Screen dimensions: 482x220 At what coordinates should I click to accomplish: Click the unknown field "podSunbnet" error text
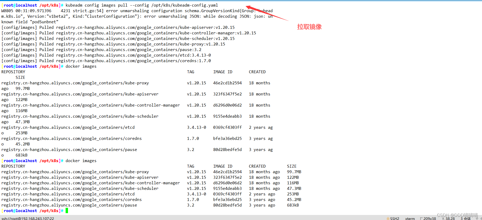(30, 22)
